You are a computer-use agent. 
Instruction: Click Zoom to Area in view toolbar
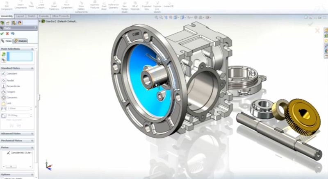pos(161,18)
